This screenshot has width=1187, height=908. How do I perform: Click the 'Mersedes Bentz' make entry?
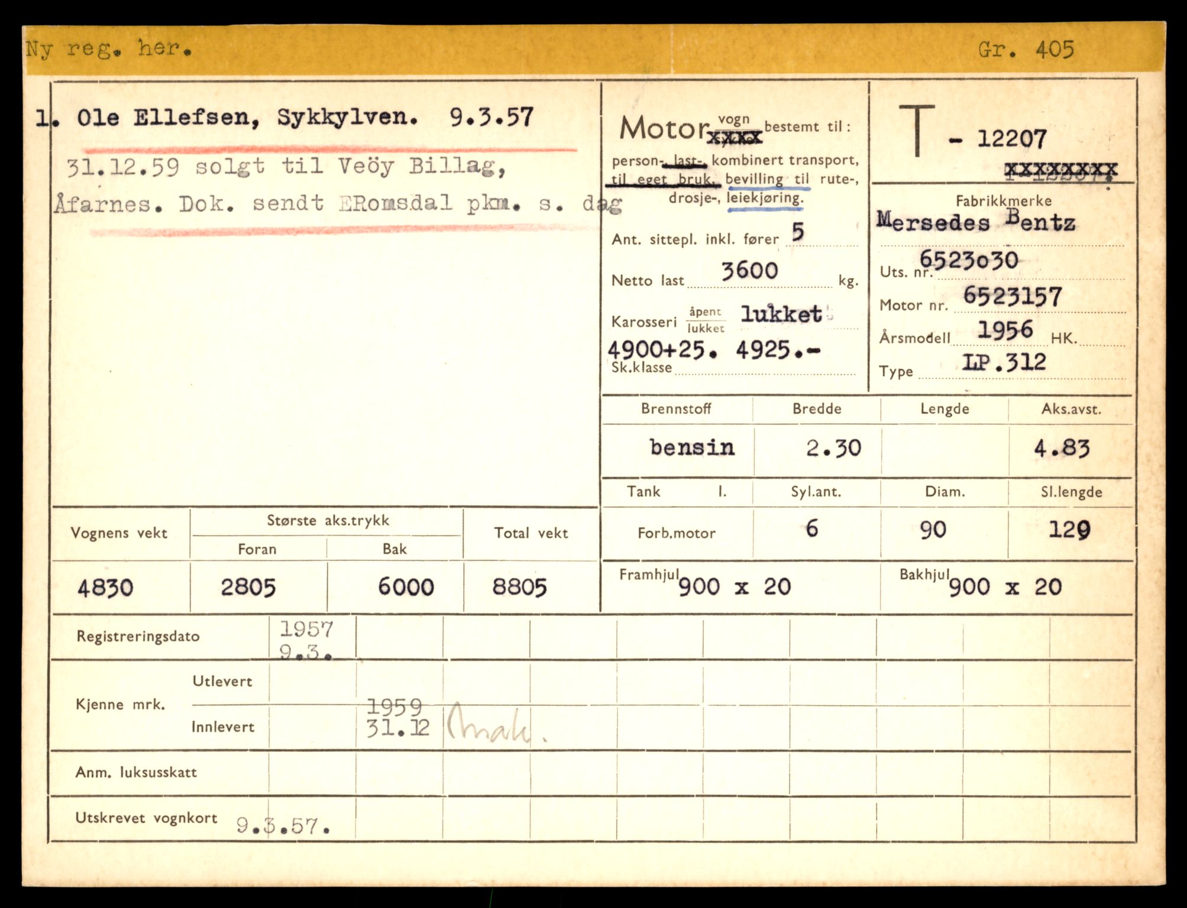tap(975, 222)
